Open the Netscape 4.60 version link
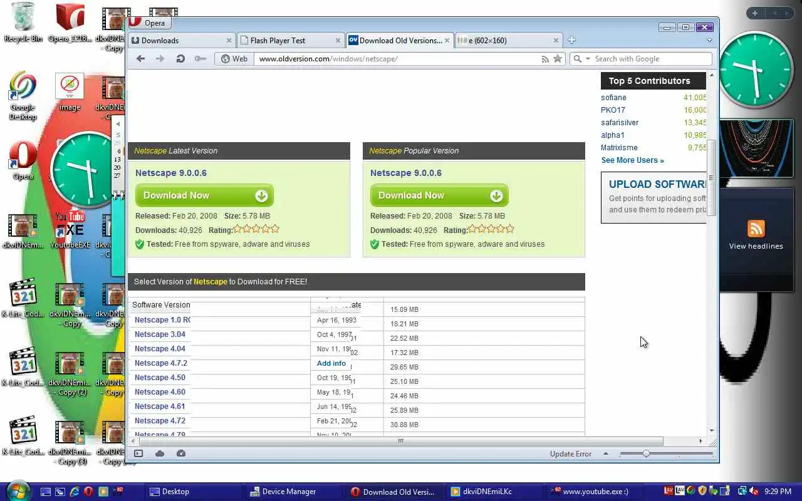Viewport: 802px width, 501px height. point(160,392)
